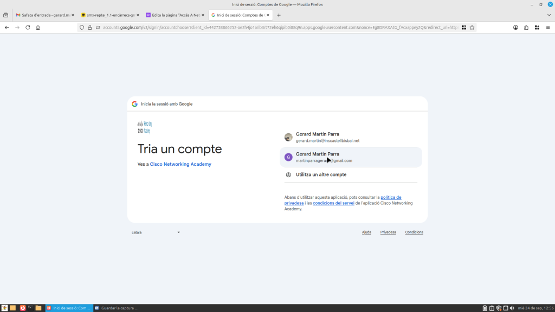Open the extensions puzzle icon
555x312 pixels.
pos(526,28)
